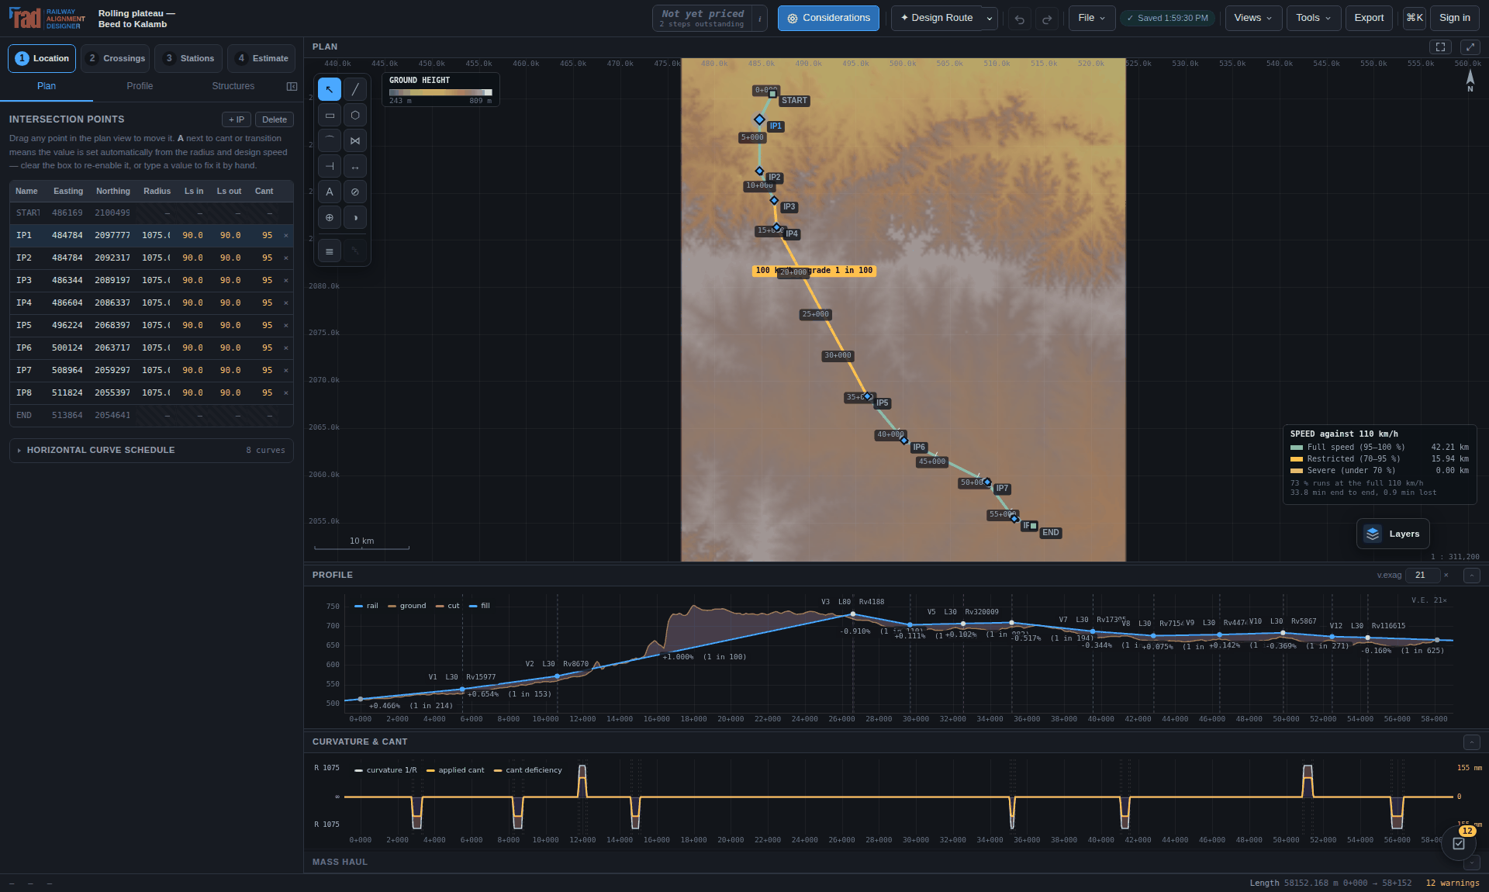Viewport: 1489px width, 892px height.
Task: Select the bowtie crossing tool
Action: (355, 140)
